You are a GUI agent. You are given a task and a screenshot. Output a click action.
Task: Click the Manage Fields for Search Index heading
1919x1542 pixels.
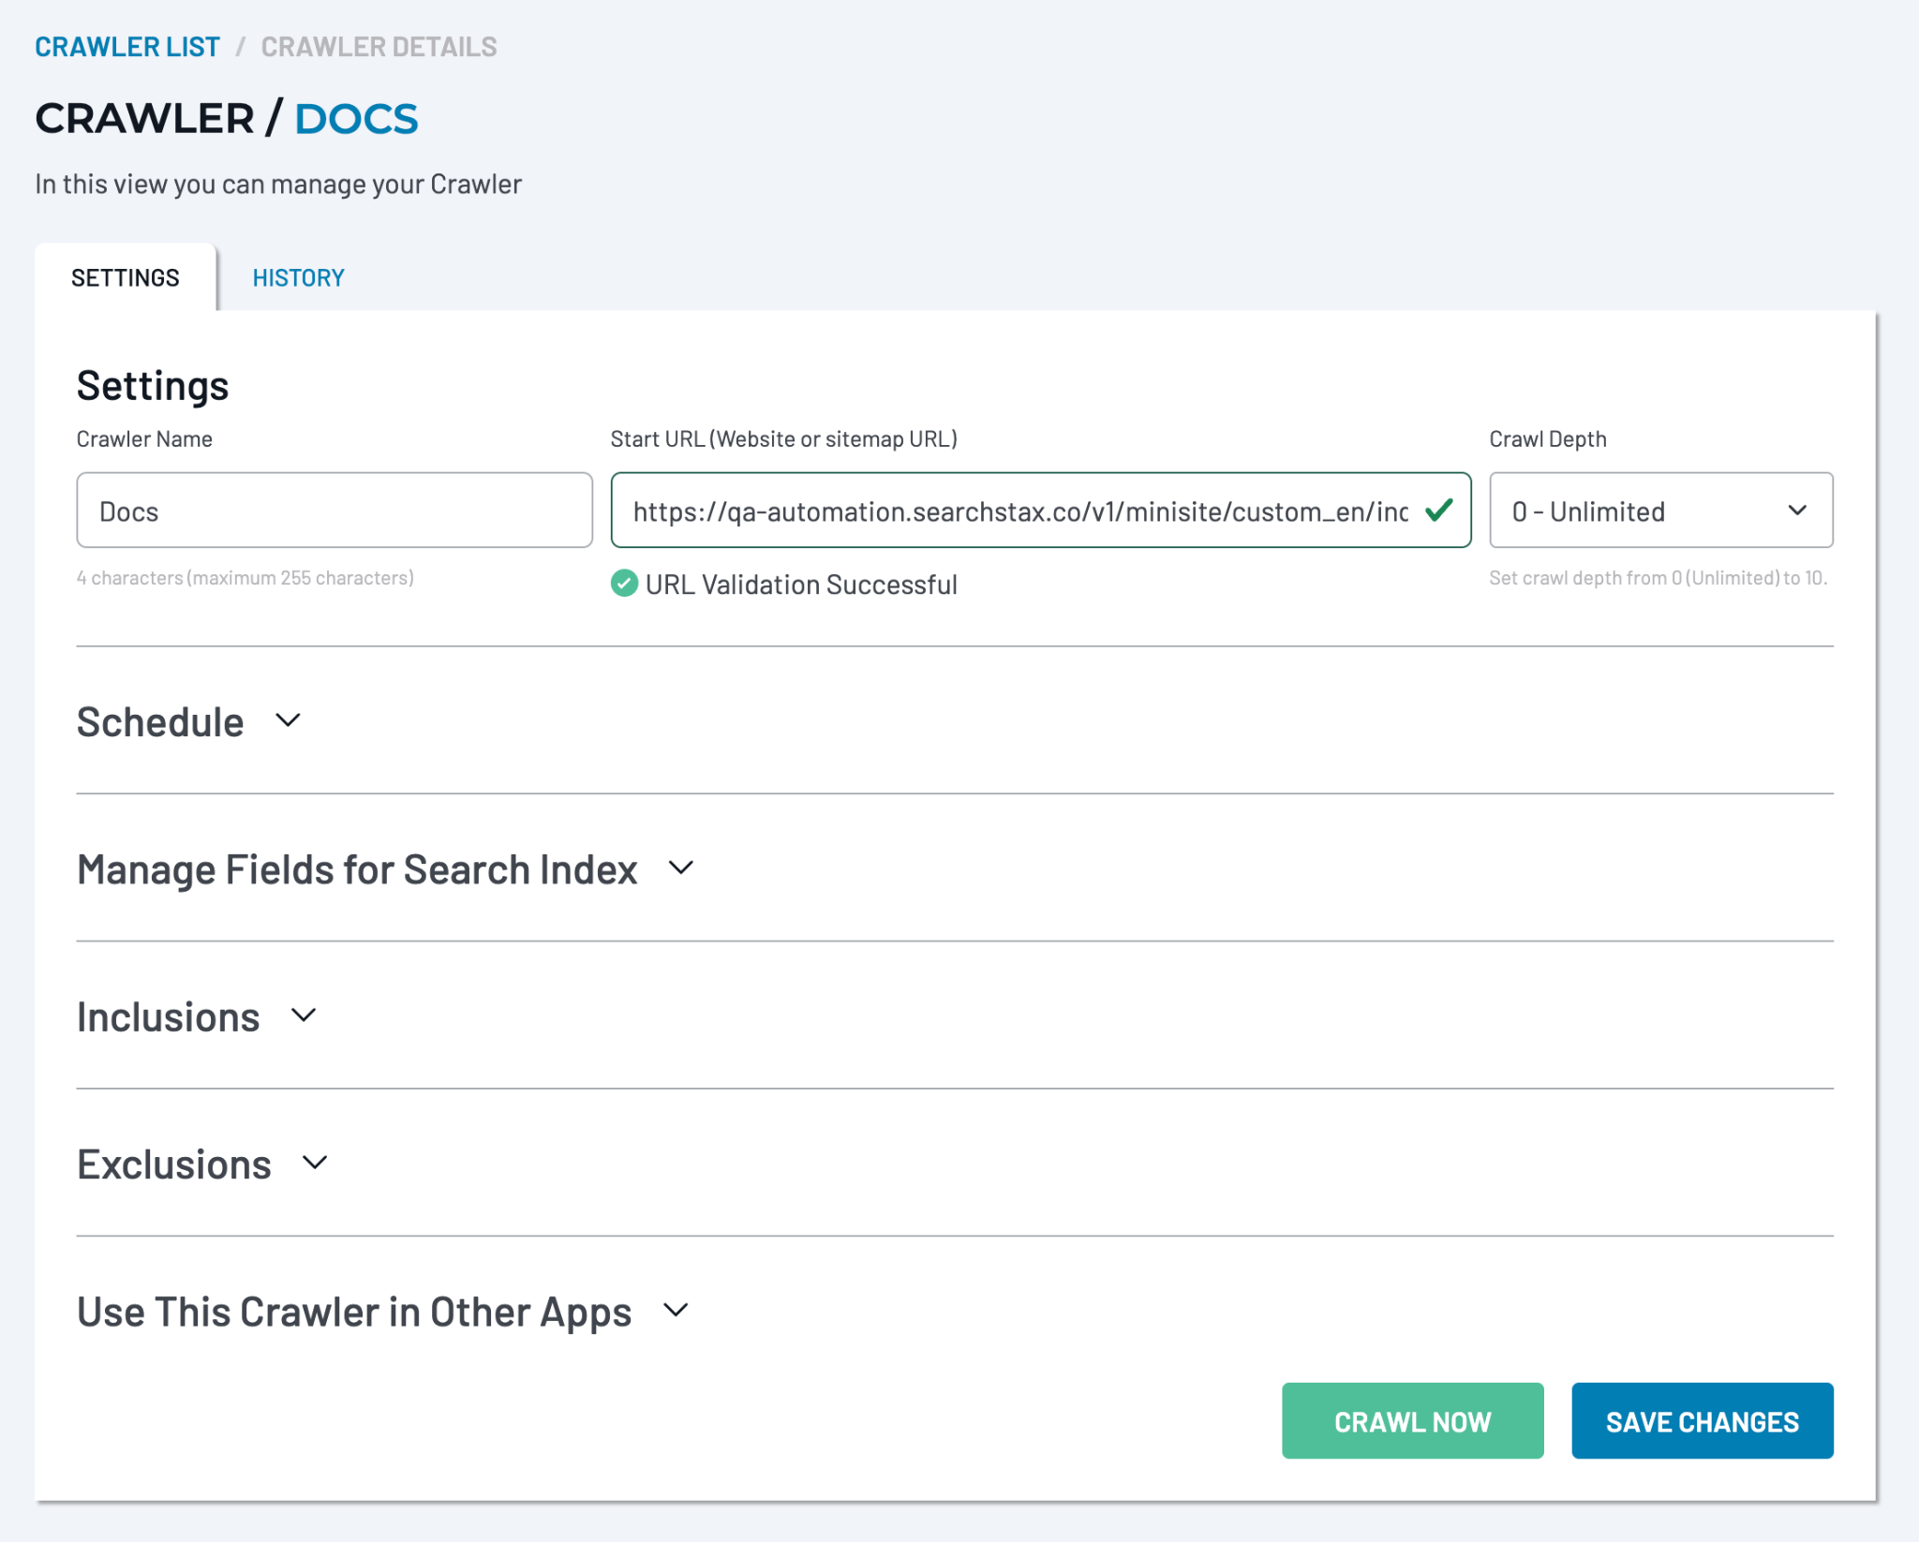[x=357, y=869]
